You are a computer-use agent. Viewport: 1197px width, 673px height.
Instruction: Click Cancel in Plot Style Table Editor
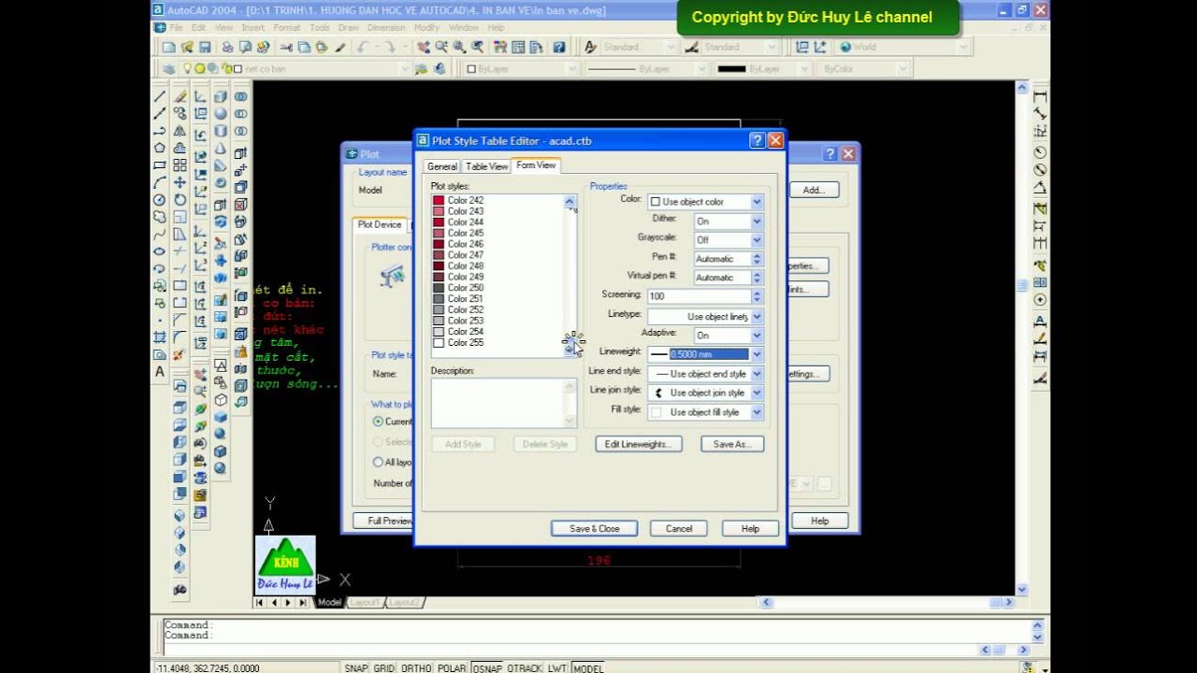point(679,528)
